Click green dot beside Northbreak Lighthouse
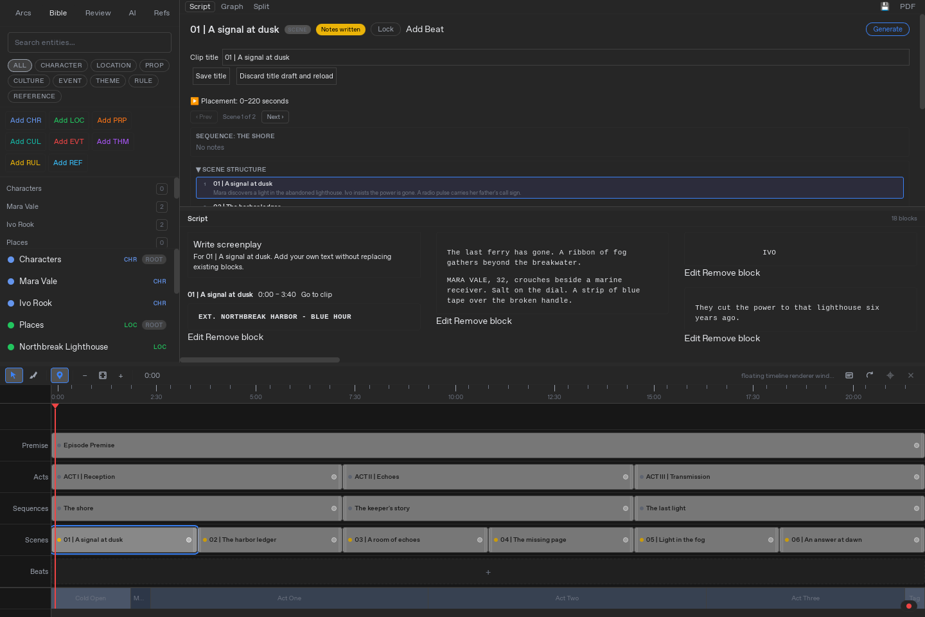925x617 pixels. 11,347
